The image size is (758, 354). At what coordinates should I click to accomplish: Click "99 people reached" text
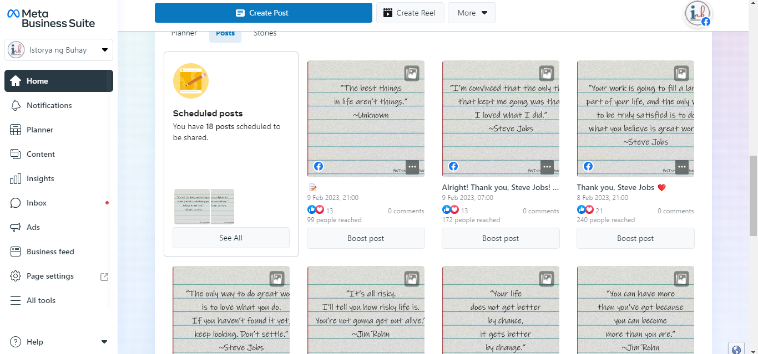click(x=335, y=220)
